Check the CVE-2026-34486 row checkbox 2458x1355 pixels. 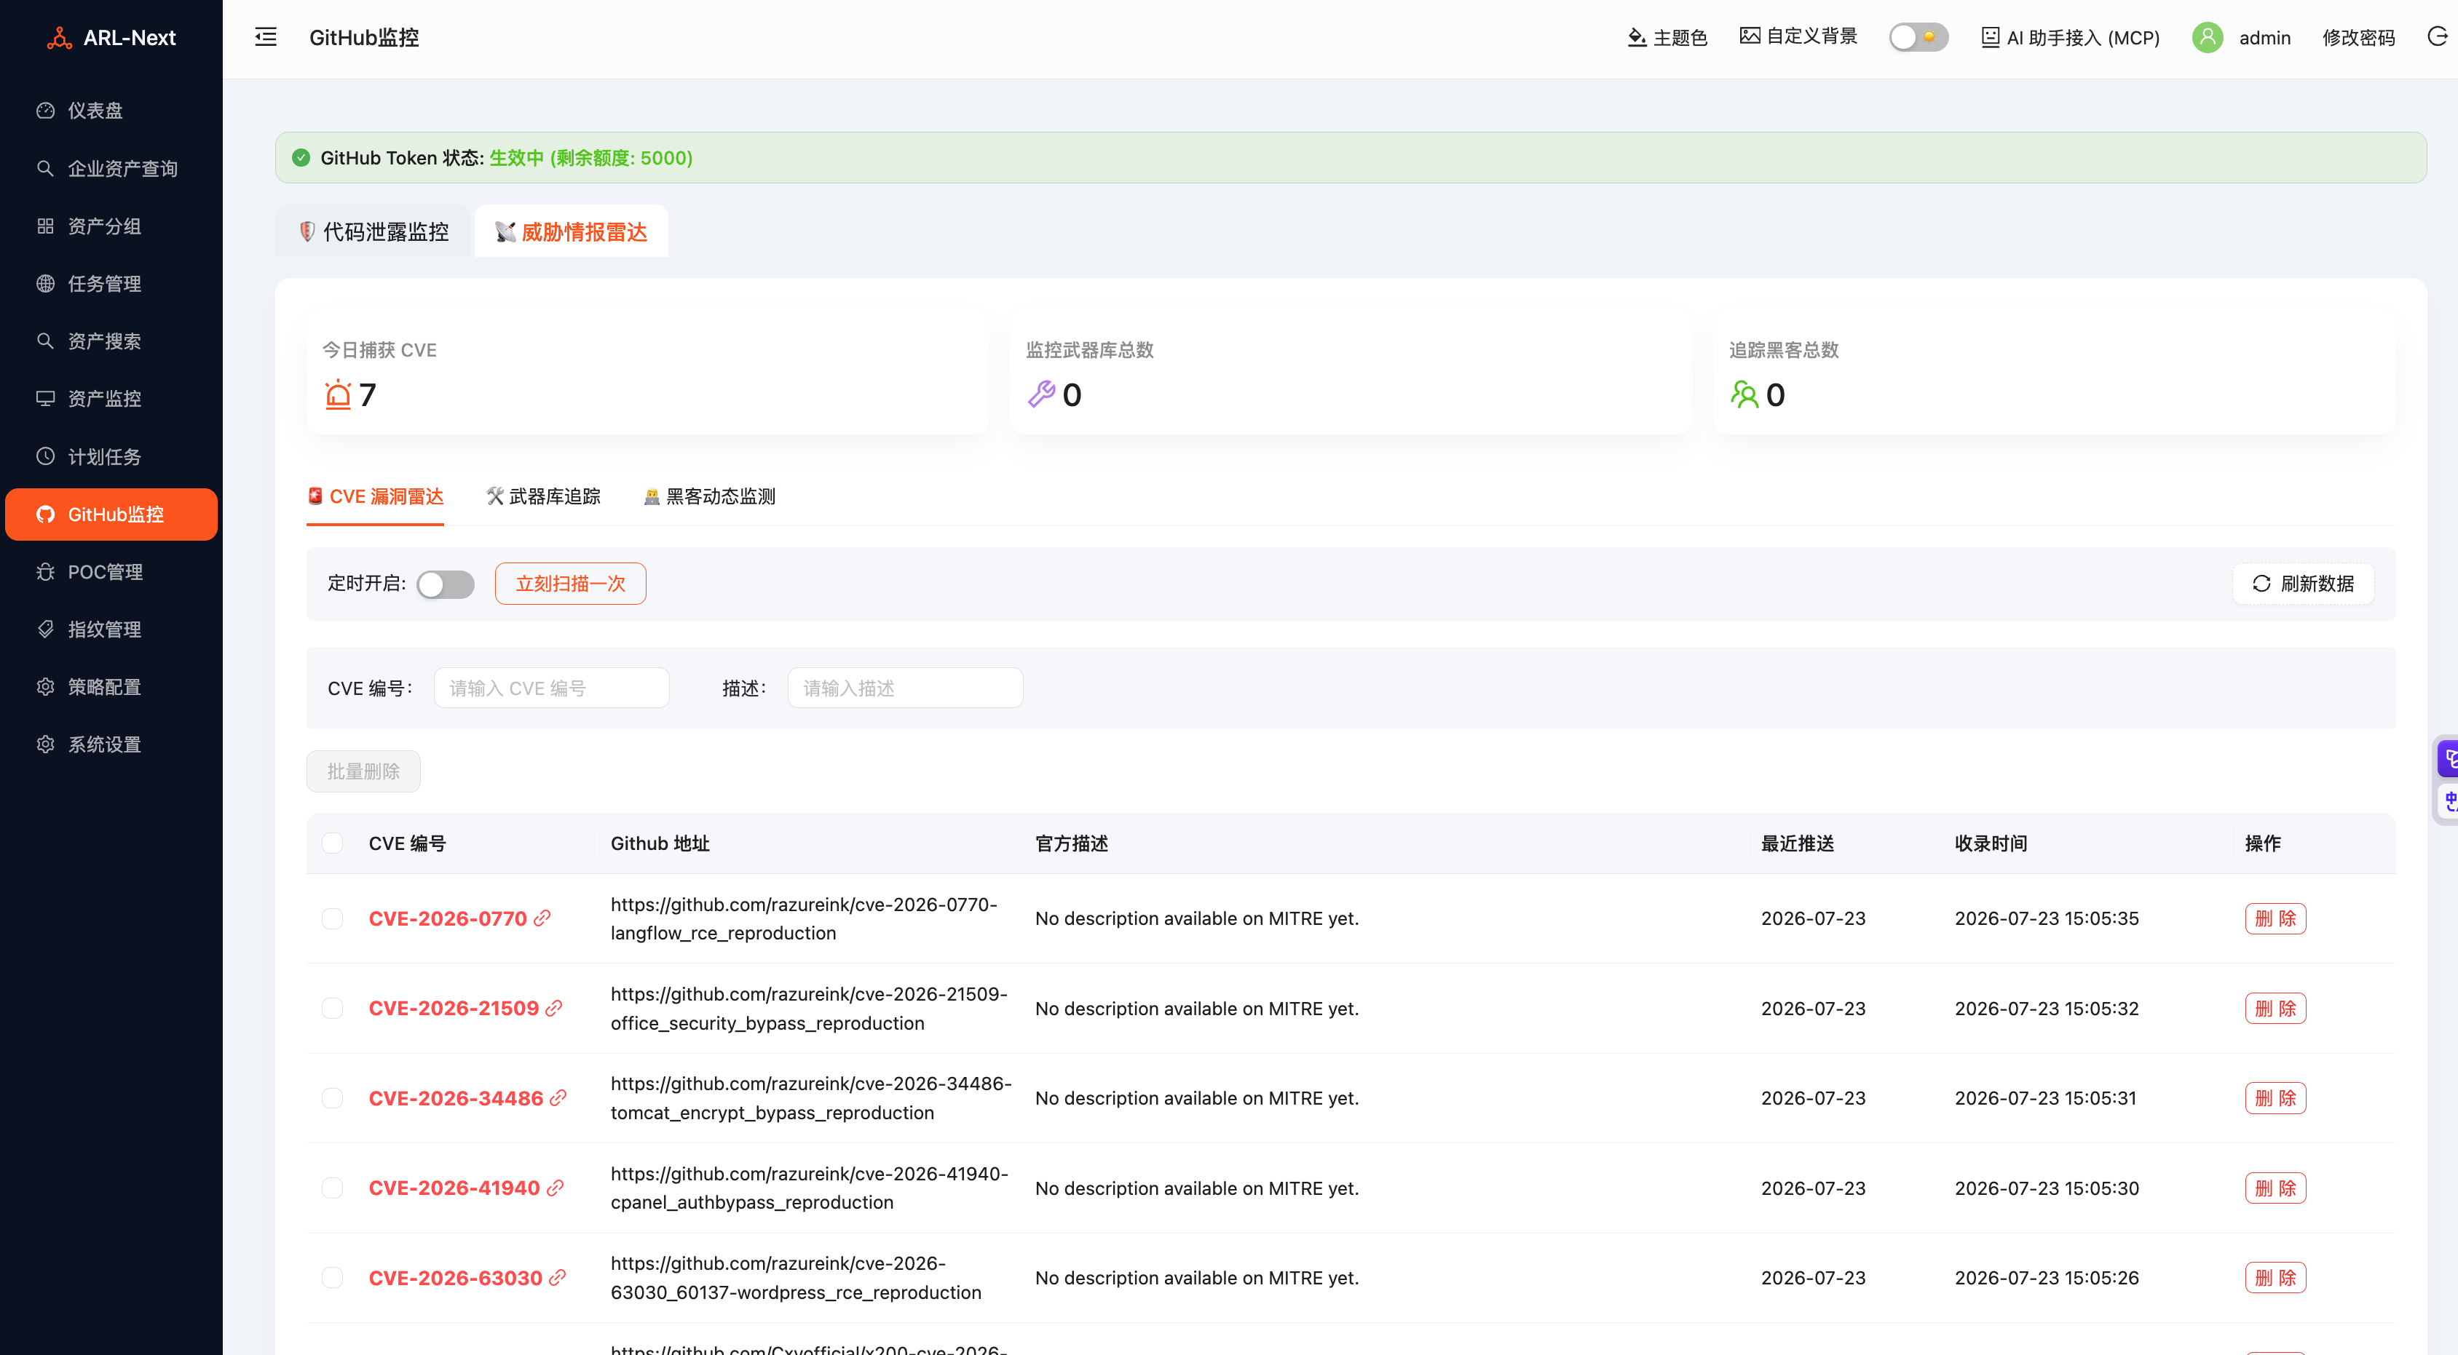(332, 1099)
